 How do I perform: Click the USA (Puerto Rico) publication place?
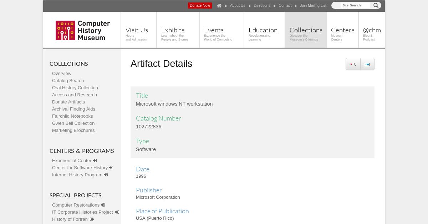point(155,218)
